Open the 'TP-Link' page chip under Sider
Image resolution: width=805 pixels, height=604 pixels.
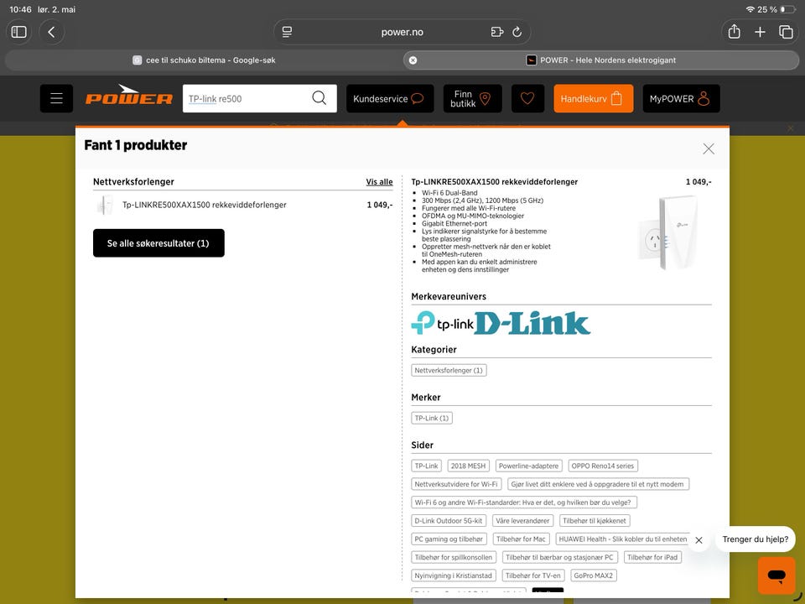click(x=426, y=466)
